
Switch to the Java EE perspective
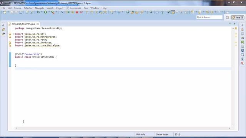click(238, 18)
